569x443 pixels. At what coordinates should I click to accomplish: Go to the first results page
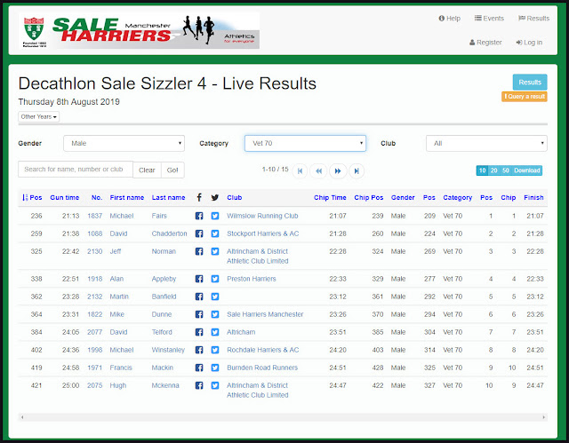[300, 171]
